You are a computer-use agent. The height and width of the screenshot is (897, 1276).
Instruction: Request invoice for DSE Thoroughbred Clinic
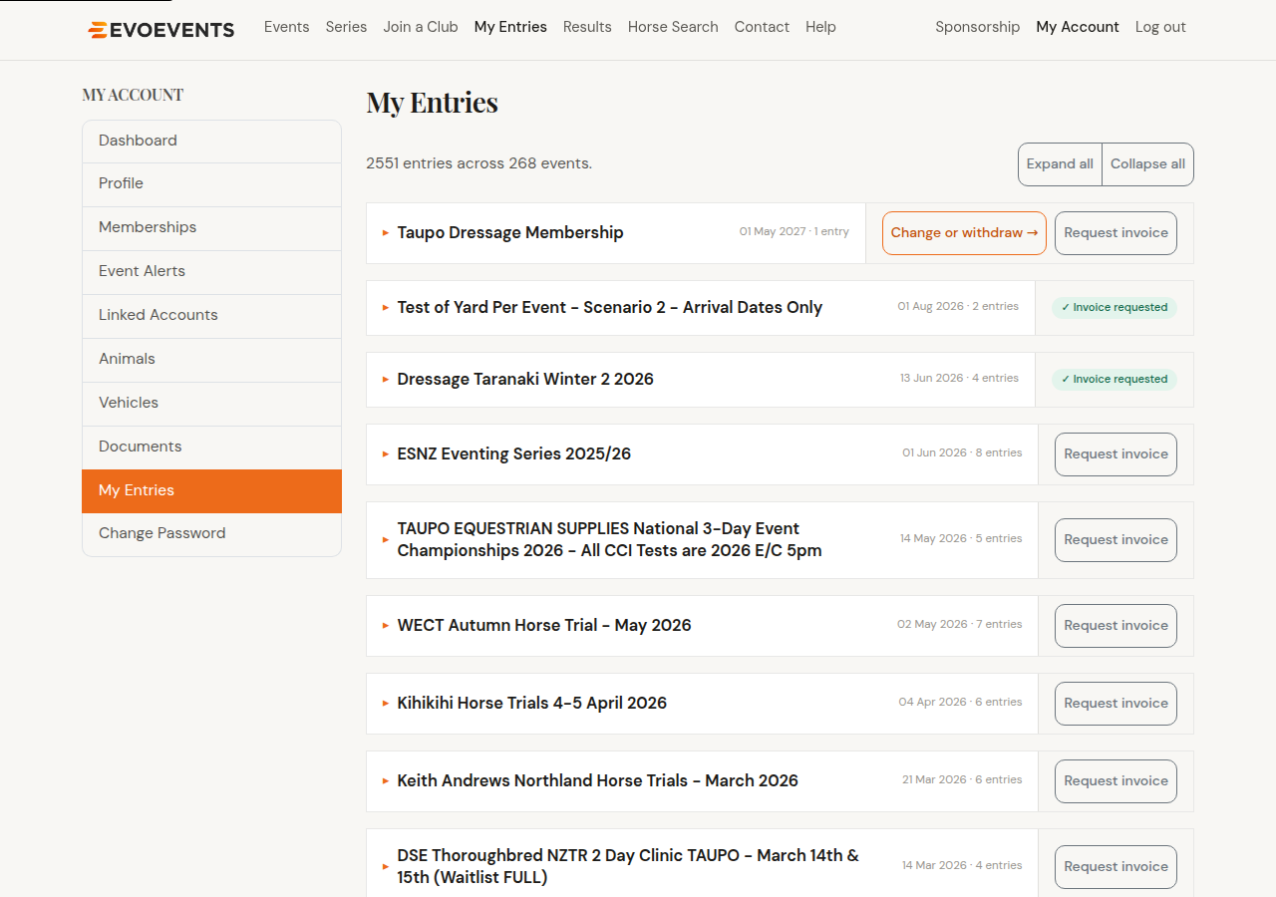1116,867
